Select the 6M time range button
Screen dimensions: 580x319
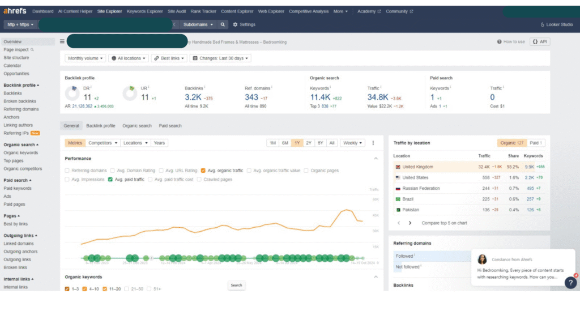point(285,143)
